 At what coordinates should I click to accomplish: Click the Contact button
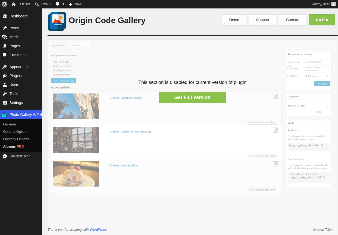point(292,20)
